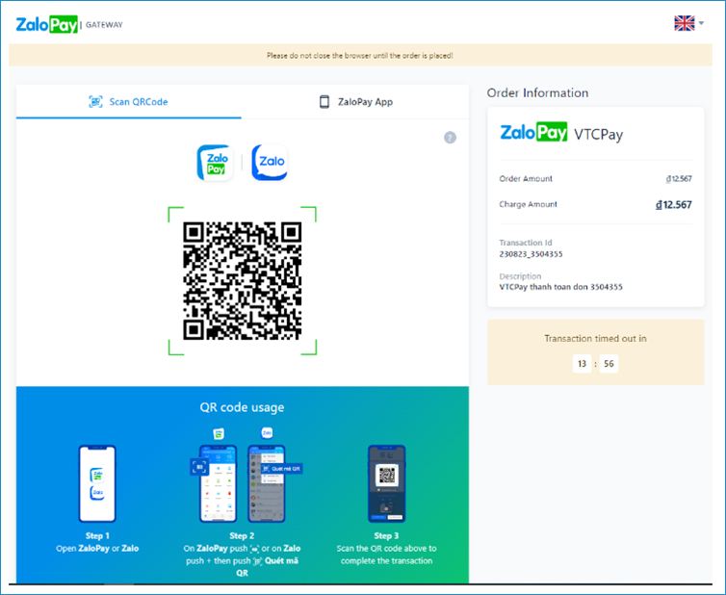Click the countdown minutes box showing 13
Image resolution: width=726 pixels, height=595 pixels.
pos(582,364)
